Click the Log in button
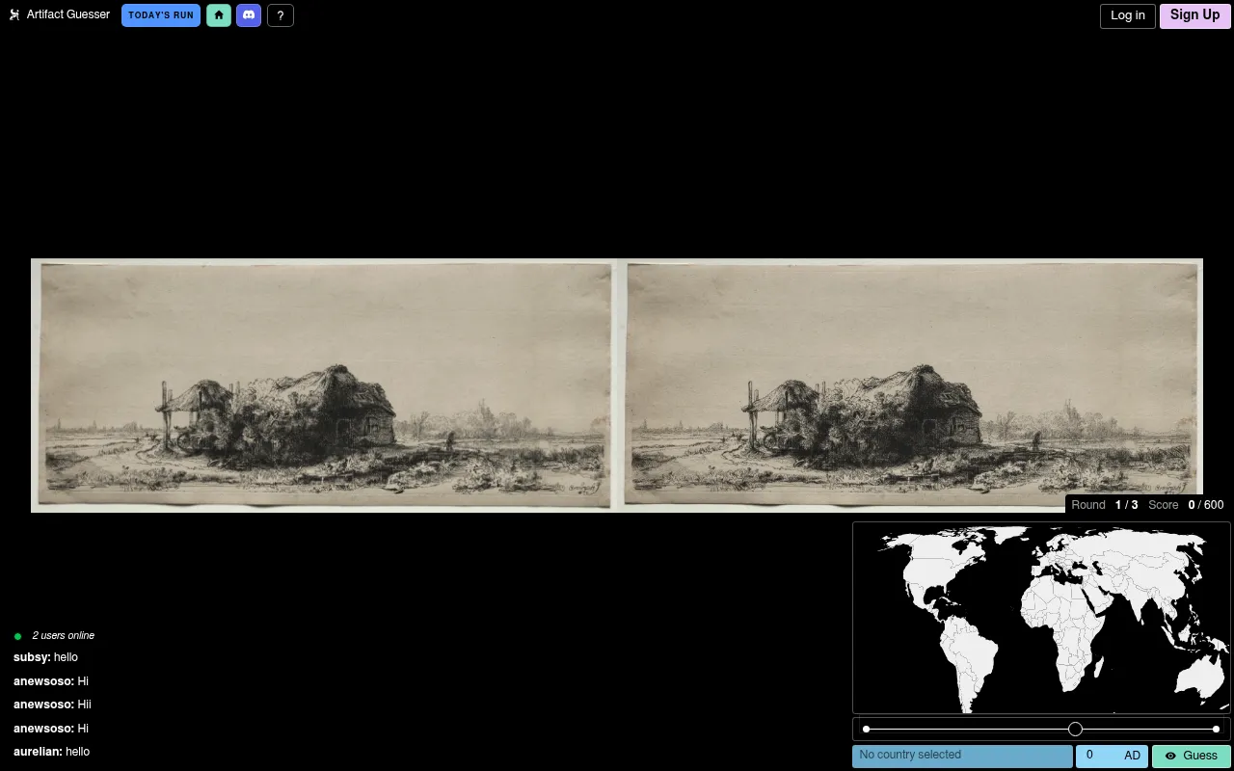 pos(1128,15)
